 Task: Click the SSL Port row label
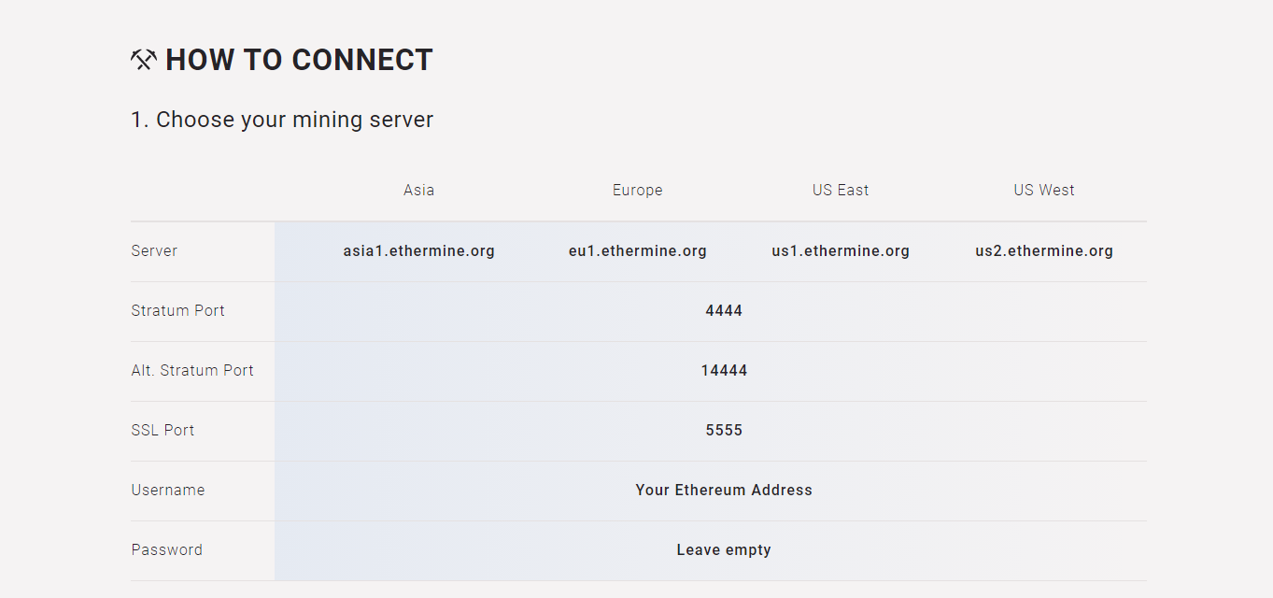point(163,430)
